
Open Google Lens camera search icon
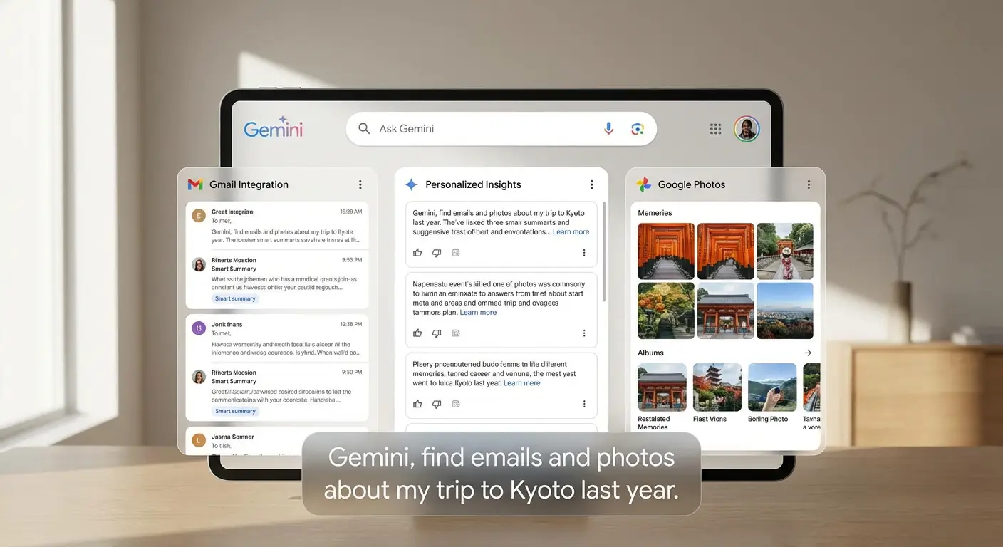tap(637, 128)
